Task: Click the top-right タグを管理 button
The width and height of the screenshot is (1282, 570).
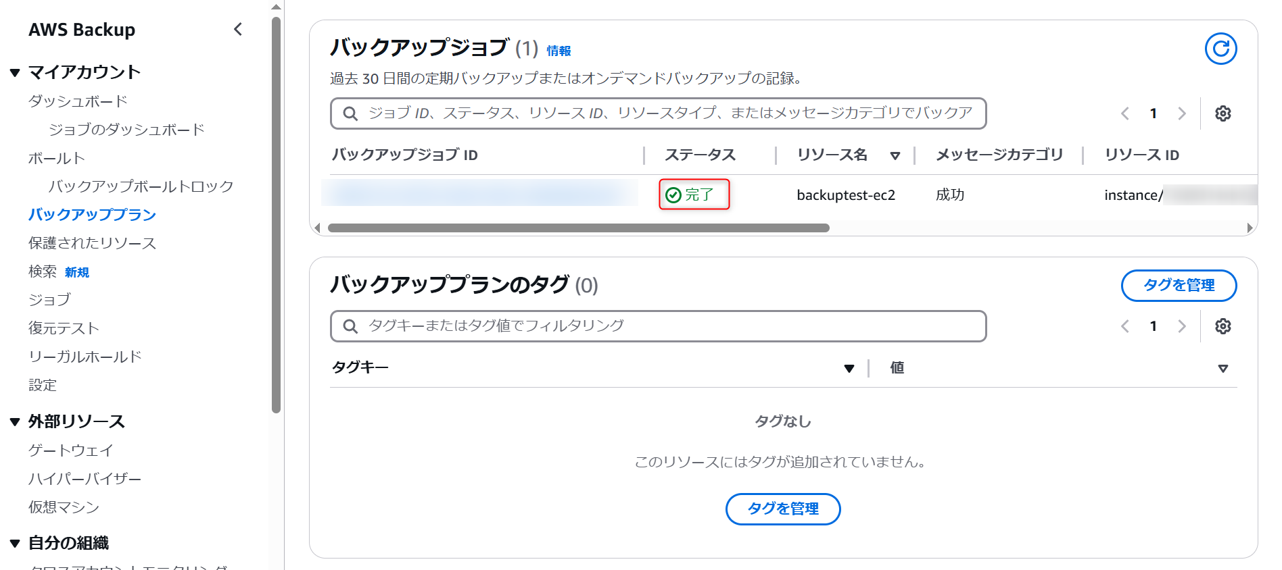Action: point(1179,285)
